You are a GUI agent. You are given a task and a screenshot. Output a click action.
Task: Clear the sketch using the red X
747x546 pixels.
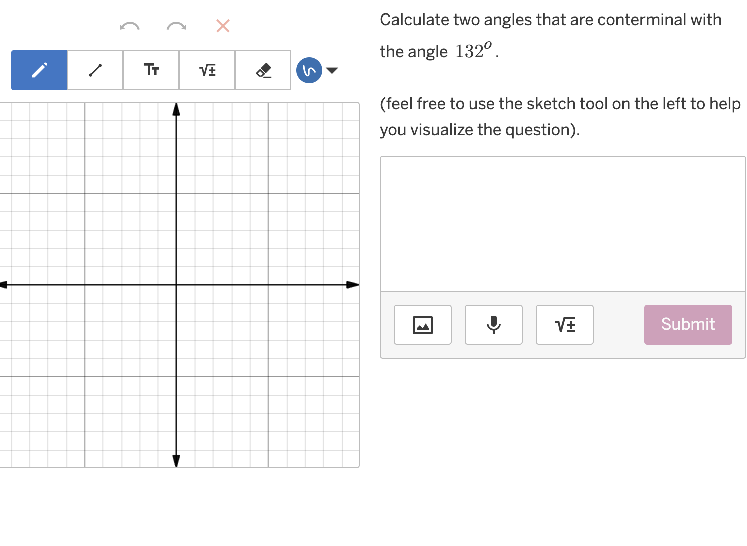pyautogui.click(x=222, y=26)
